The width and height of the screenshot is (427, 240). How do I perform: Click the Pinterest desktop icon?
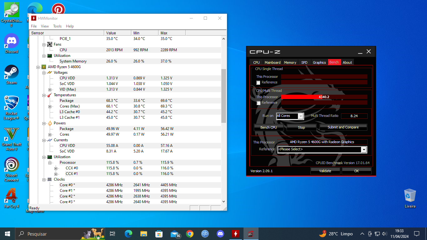(x=58, y=9)
